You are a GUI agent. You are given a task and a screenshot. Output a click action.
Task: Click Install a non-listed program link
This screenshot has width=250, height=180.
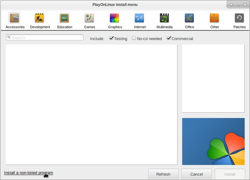(29, 172)
